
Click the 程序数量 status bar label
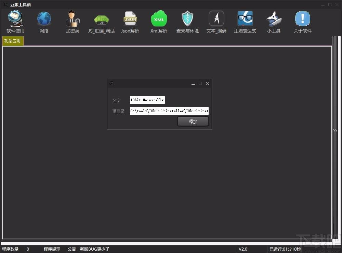coord(10,249)
